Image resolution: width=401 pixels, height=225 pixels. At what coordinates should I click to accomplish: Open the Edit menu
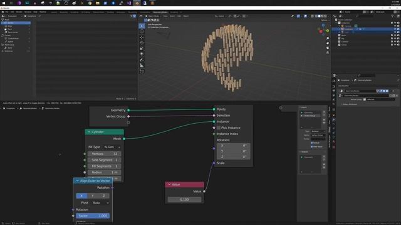tap(12, 12)
